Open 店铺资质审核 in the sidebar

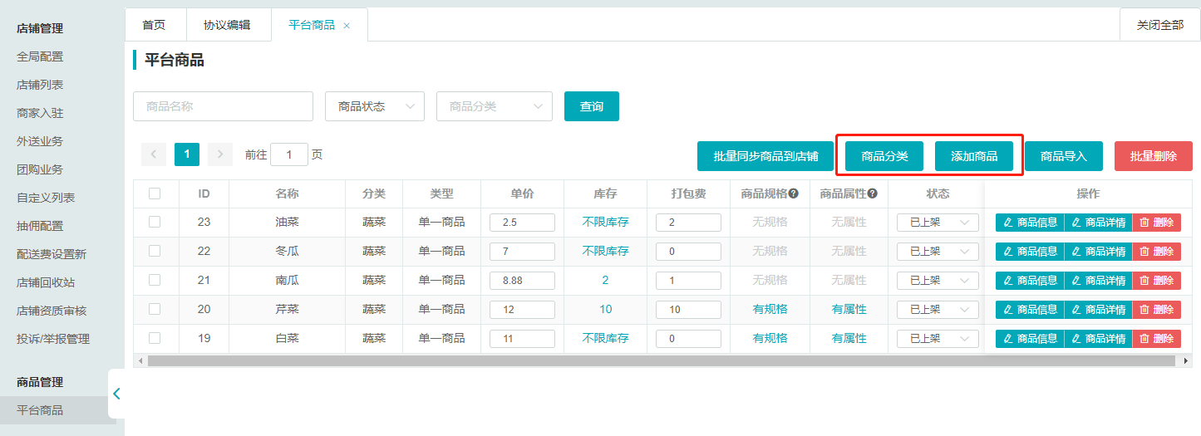pyautogui.click(x=52, y=311)
